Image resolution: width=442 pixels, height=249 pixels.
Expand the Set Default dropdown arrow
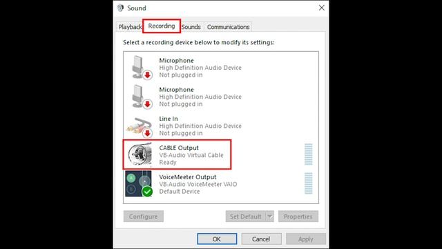click(270, 216)
